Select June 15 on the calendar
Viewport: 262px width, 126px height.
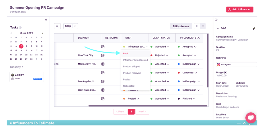coord(26,50)
